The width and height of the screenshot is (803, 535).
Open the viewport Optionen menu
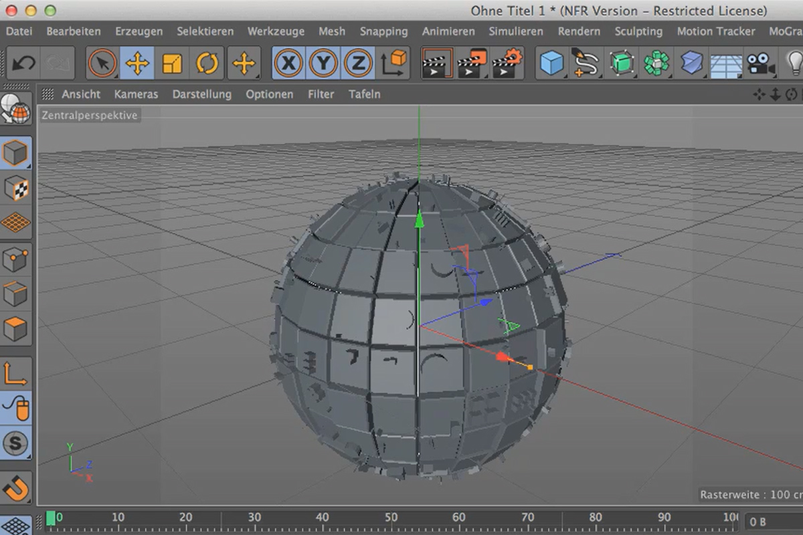[270, 94]
